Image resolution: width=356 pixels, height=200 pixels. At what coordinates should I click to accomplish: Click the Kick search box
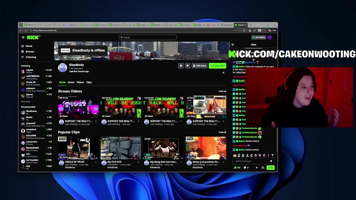pos(148,37)
